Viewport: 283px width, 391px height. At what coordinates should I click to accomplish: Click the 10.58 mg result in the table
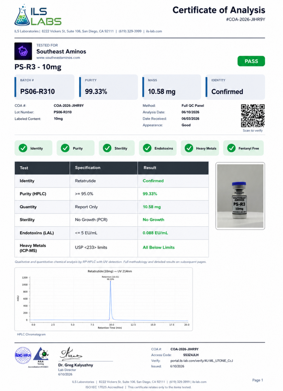coord(152,207)
